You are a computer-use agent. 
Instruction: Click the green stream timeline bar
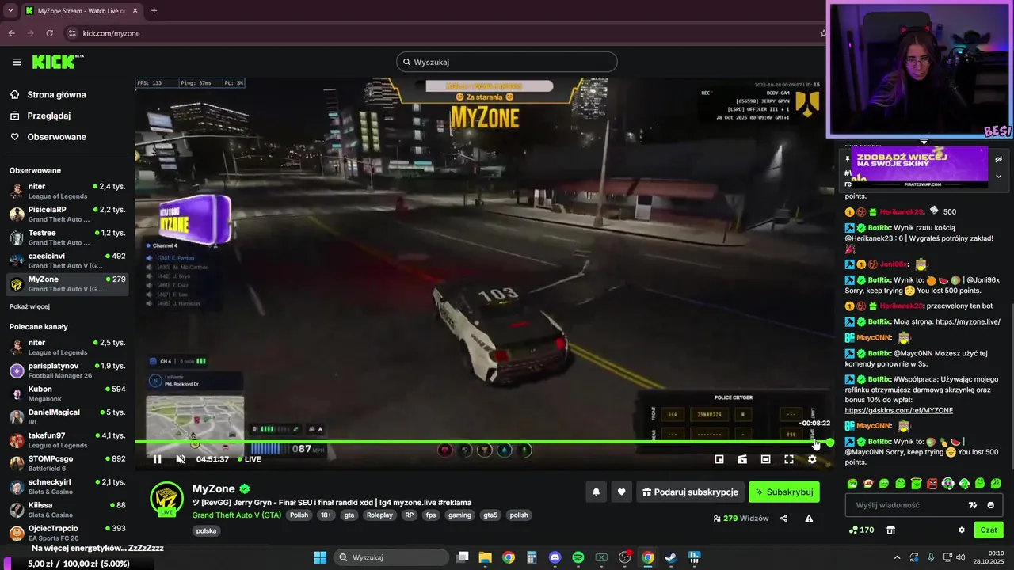point(482,443)
